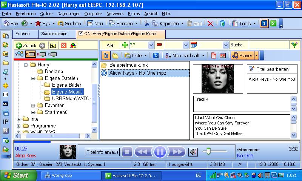Toggle pane 1 button in toolbar
302x181 pixels.
[265, 23]
